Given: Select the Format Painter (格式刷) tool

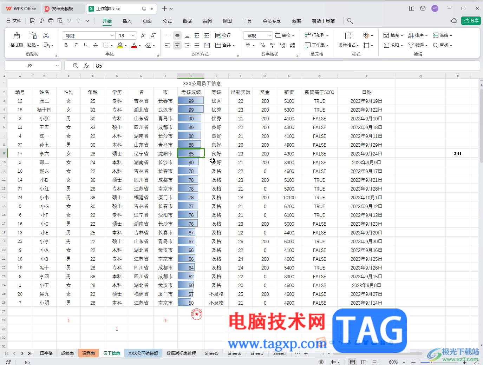Looking at the screenshot, I should pos(17,40).
